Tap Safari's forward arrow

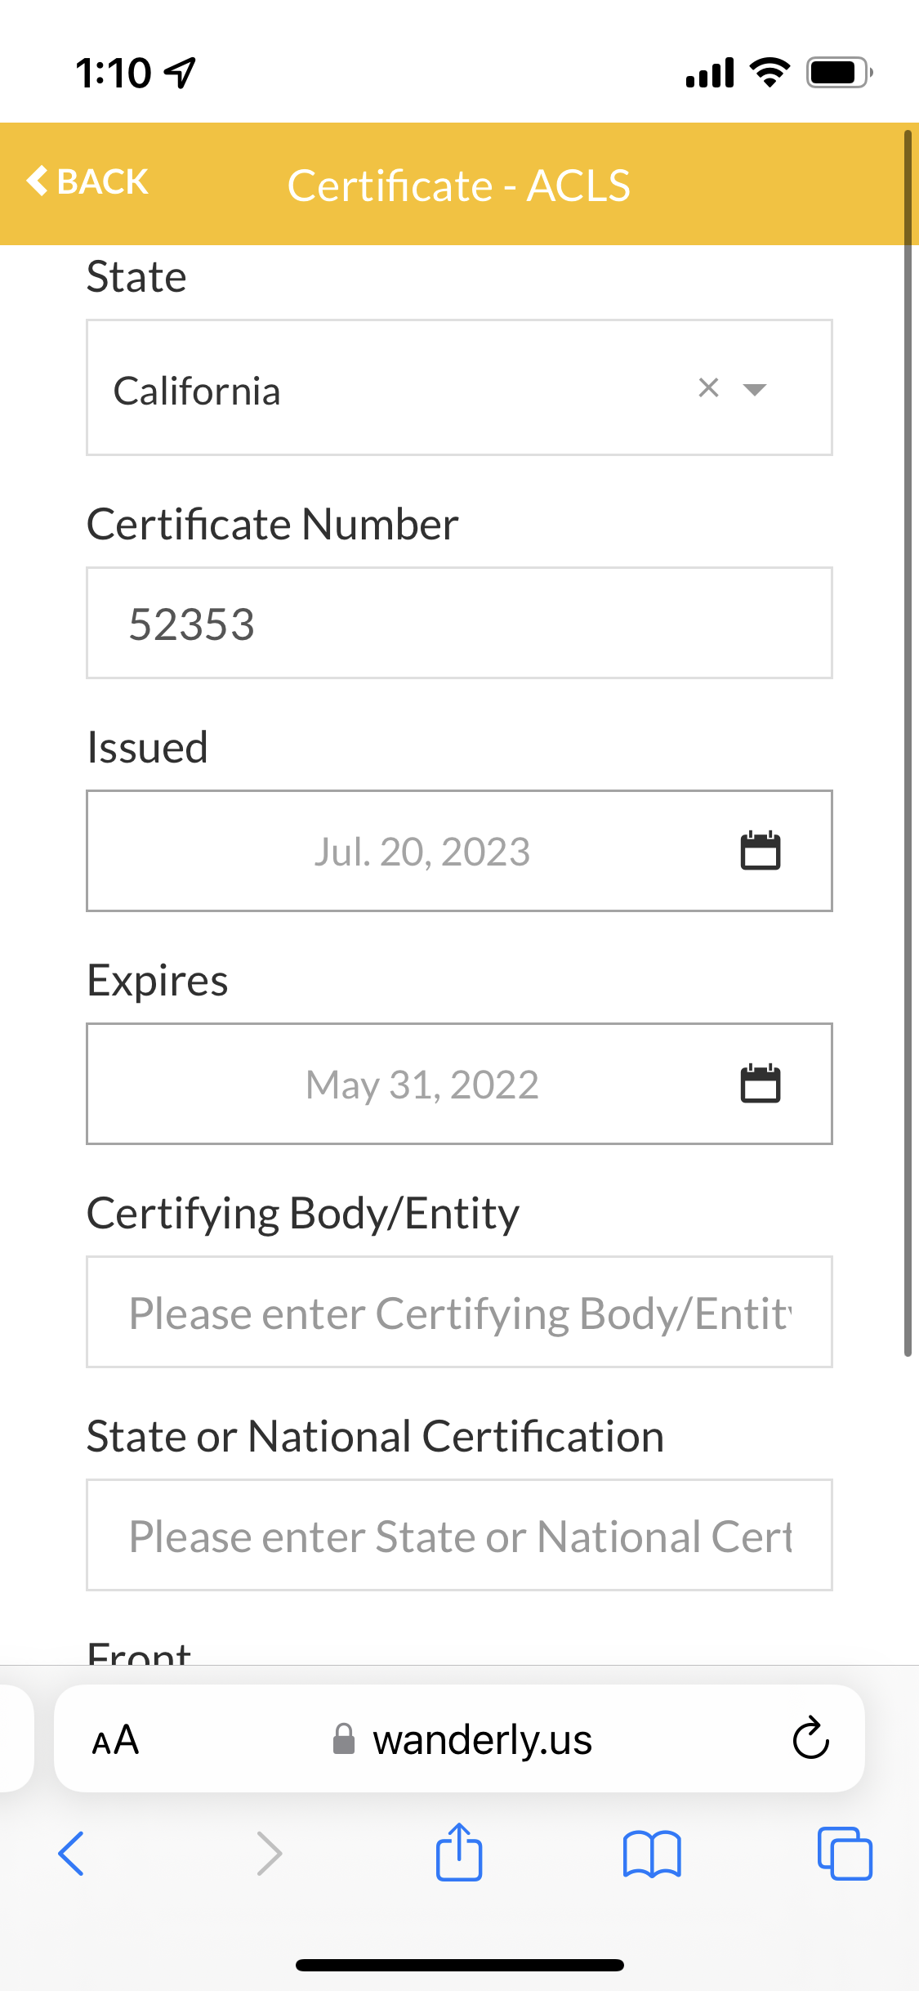tap(269, 1853)
